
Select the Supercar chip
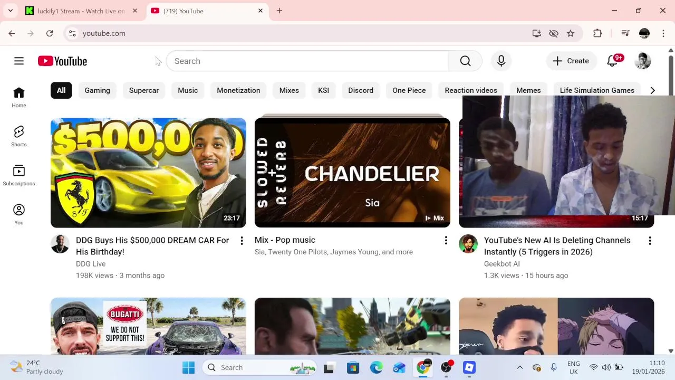tap(144, 90)
